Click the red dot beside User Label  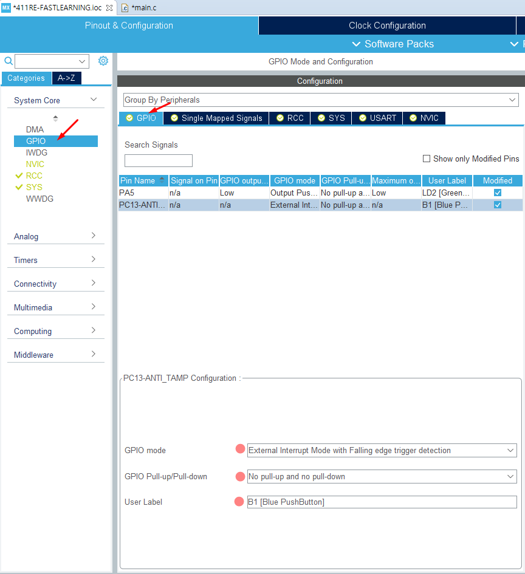239,502
